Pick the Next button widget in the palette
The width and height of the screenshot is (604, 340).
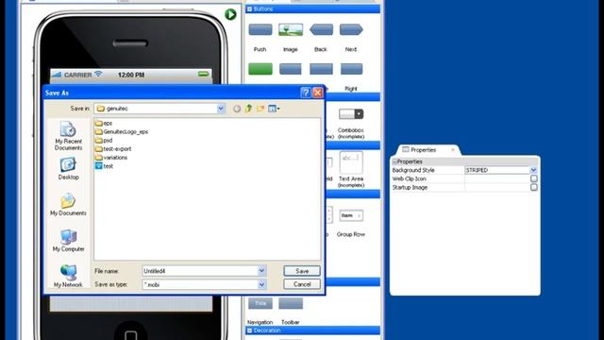coord(351,30)
